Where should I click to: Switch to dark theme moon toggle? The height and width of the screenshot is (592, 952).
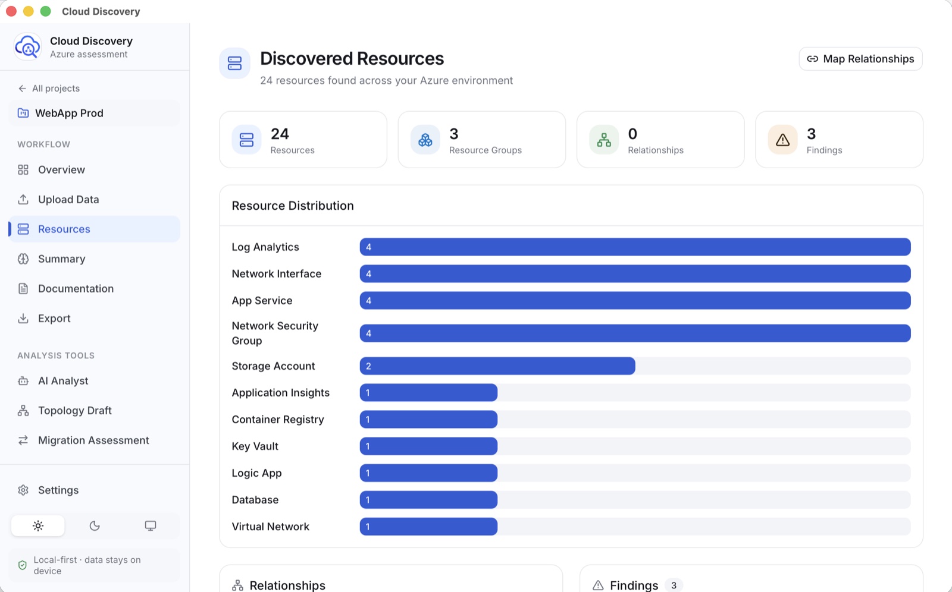(95, 526)
